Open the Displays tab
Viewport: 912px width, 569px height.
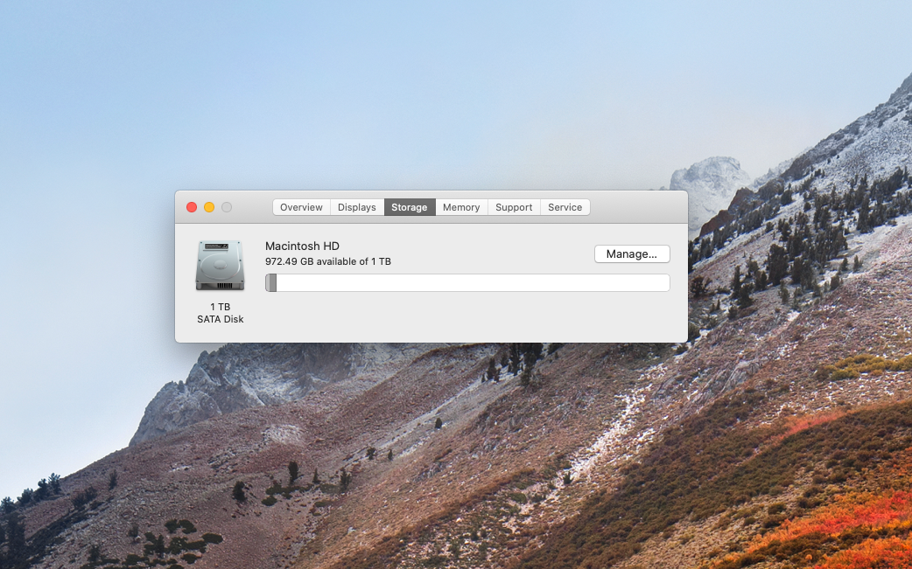[x=356, y=207]
